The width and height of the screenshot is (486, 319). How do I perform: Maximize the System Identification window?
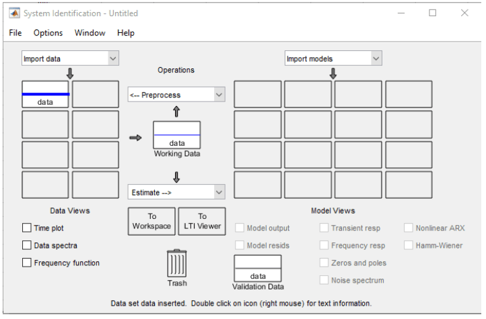(432, 13)
